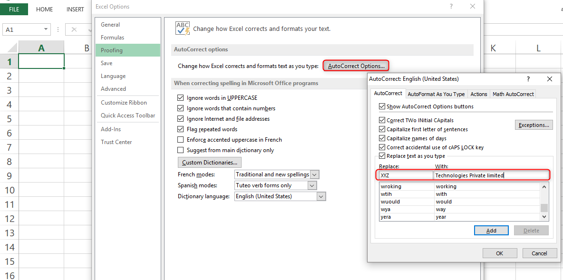
Task: Click the formula bar cancel X icon
Action: 74,29
